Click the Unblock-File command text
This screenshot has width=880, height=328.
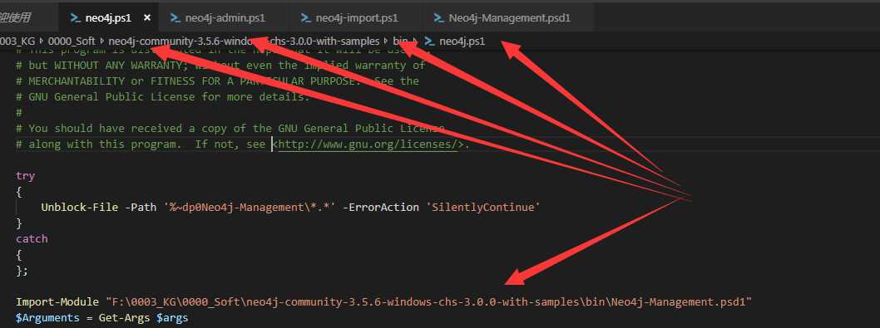(x=80, y=207)
